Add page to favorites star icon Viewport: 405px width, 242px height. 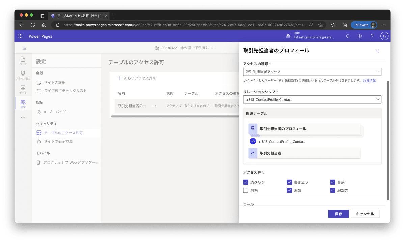click(x=320, y=25)
